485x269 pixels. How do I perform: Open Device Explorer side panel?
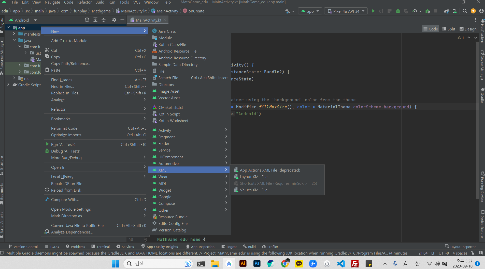[x=482, y=224]
